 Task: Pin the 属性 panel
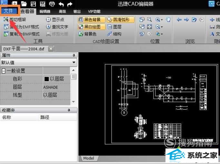[x=74, y=55]
